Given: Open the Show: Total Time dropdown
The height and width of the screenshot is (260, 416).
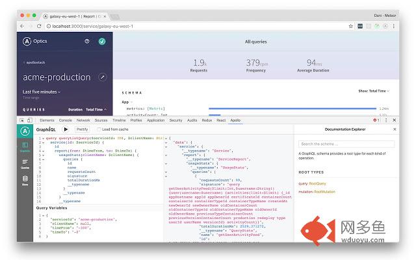Looking at the screenshot, I should pyautogui.click(x=374, y=91).
